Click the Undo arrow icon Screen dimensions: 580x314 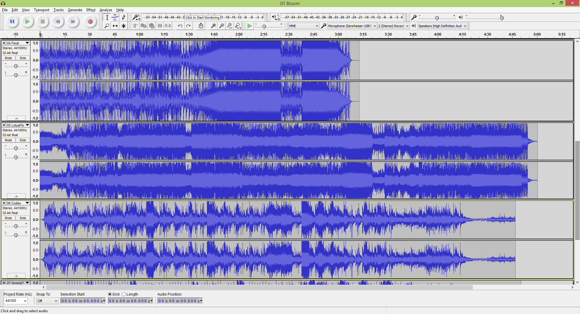(x=180, y=26)
